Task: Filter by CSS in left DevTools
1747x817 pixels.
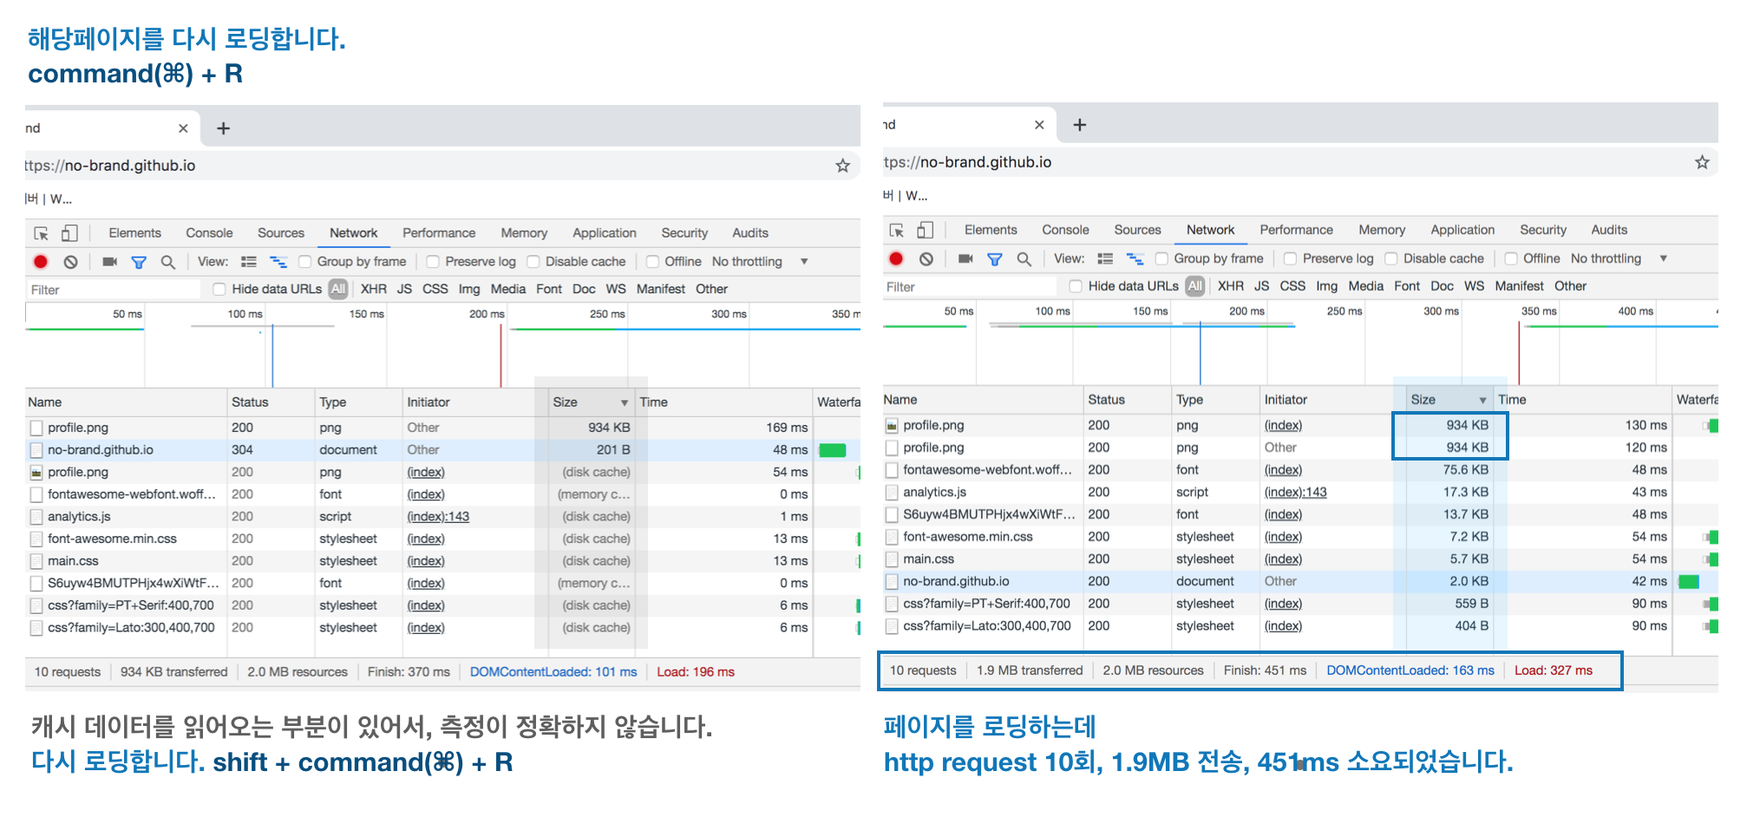Action: click(435, 289)
